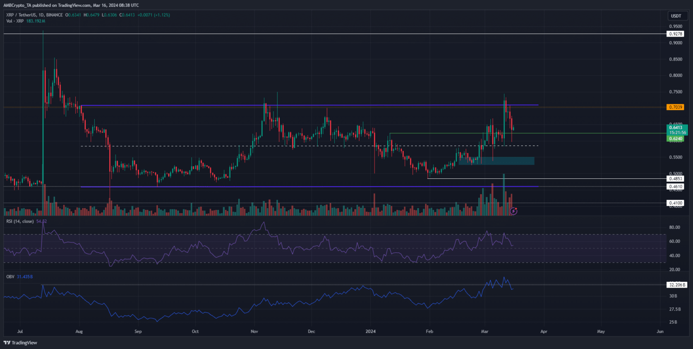
Task: Click the USDT currency button on price axis
Action: click(677, 16)
